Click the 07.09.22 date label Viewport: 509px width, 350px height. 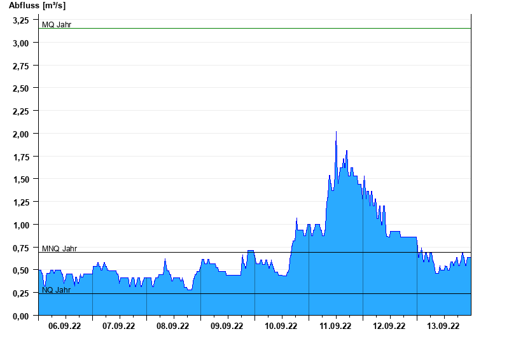coord(119,326)
